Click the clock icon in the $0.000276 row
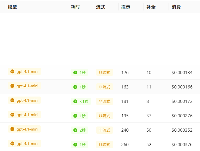 [75, 116]
